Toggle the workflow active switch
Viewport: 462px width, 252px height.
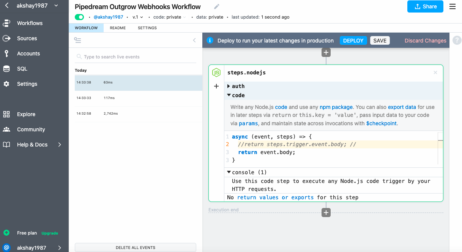click(x=79, y=17)
